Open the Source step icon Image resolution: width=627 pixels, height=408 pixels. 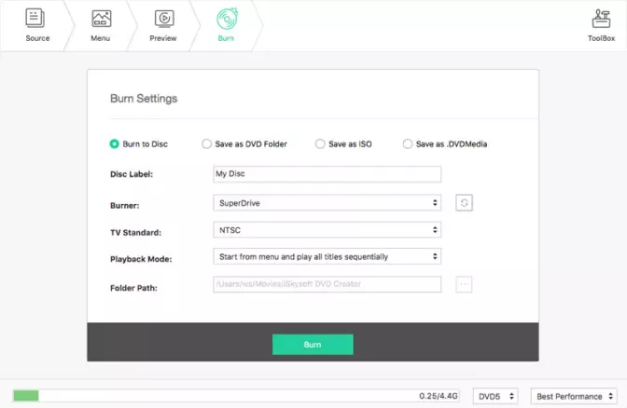coord(35,18)
